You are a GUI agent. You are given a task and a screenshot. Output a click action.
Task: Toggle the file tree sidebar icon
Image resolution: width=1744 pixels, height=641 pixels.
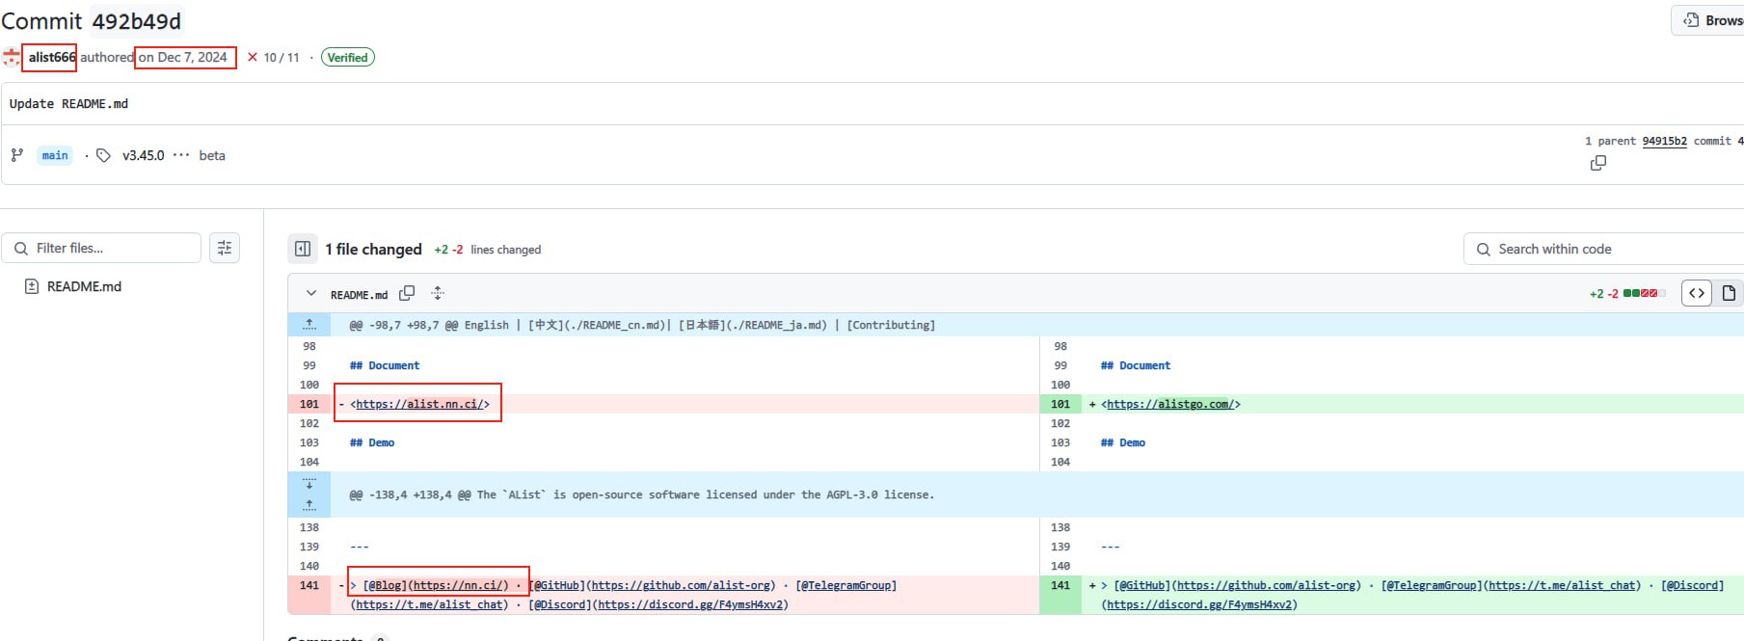pos(303,249)
